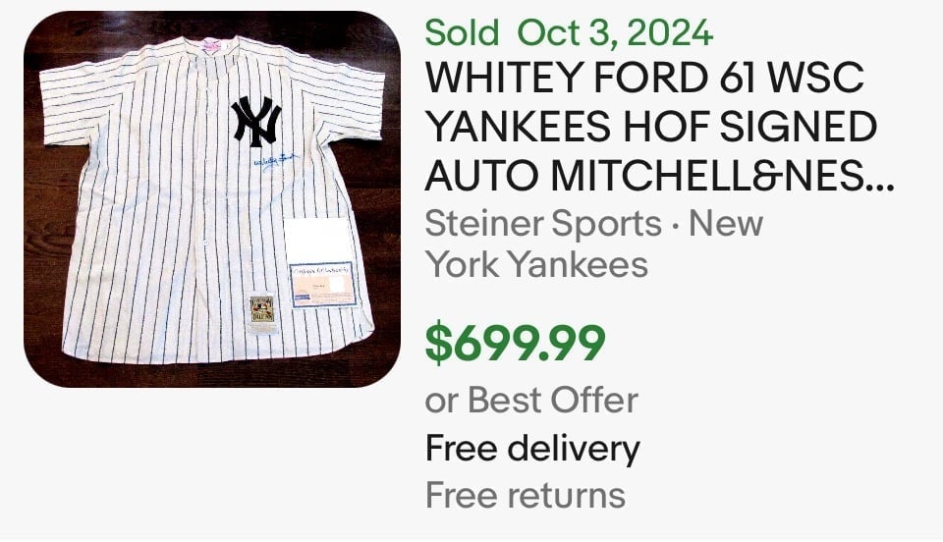
Task: Click the green $699.99 sold price
Action: click(515, 343)
